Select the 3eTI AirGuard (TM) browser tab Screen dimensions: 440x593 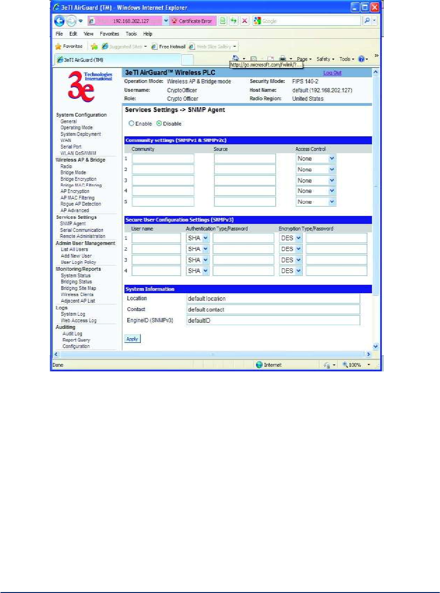pos(117,59)
